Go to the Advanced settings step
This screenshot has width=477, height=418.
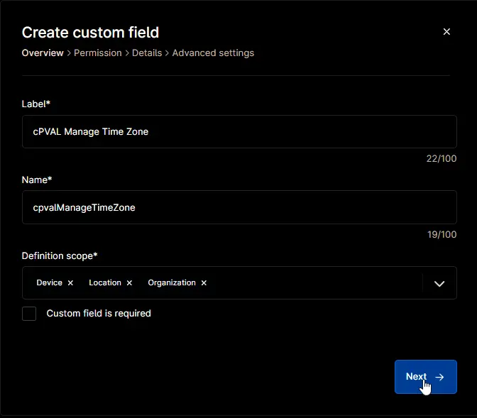tap(213, 53)
